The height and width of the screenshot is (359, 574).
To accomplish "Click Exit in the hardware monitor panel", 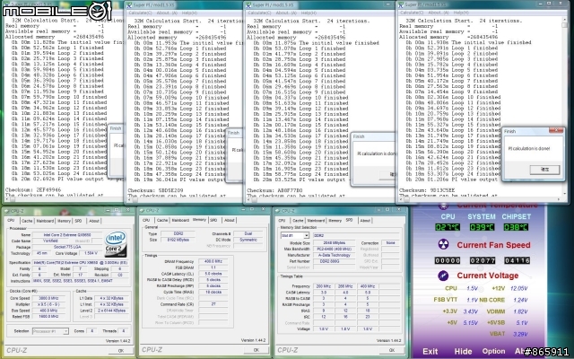I will [430, 351].
